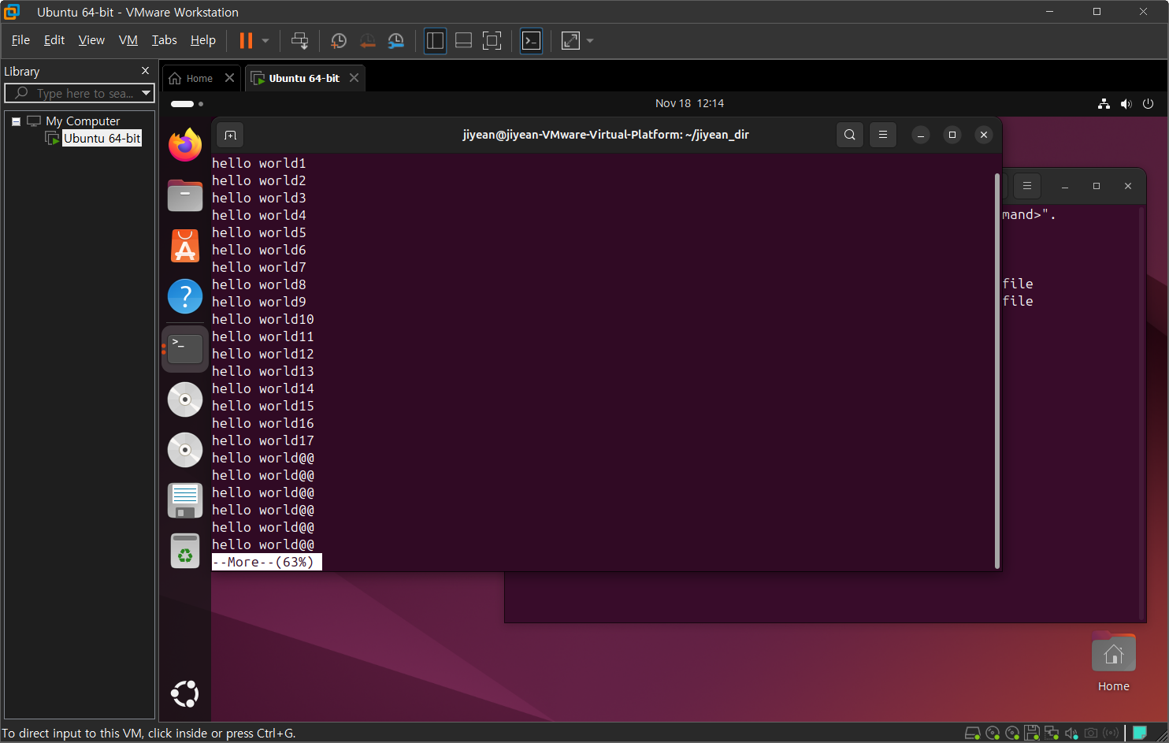The image size is (1169, 743).
Task: Click the terminal search button
Action: (x=850, y=135)
